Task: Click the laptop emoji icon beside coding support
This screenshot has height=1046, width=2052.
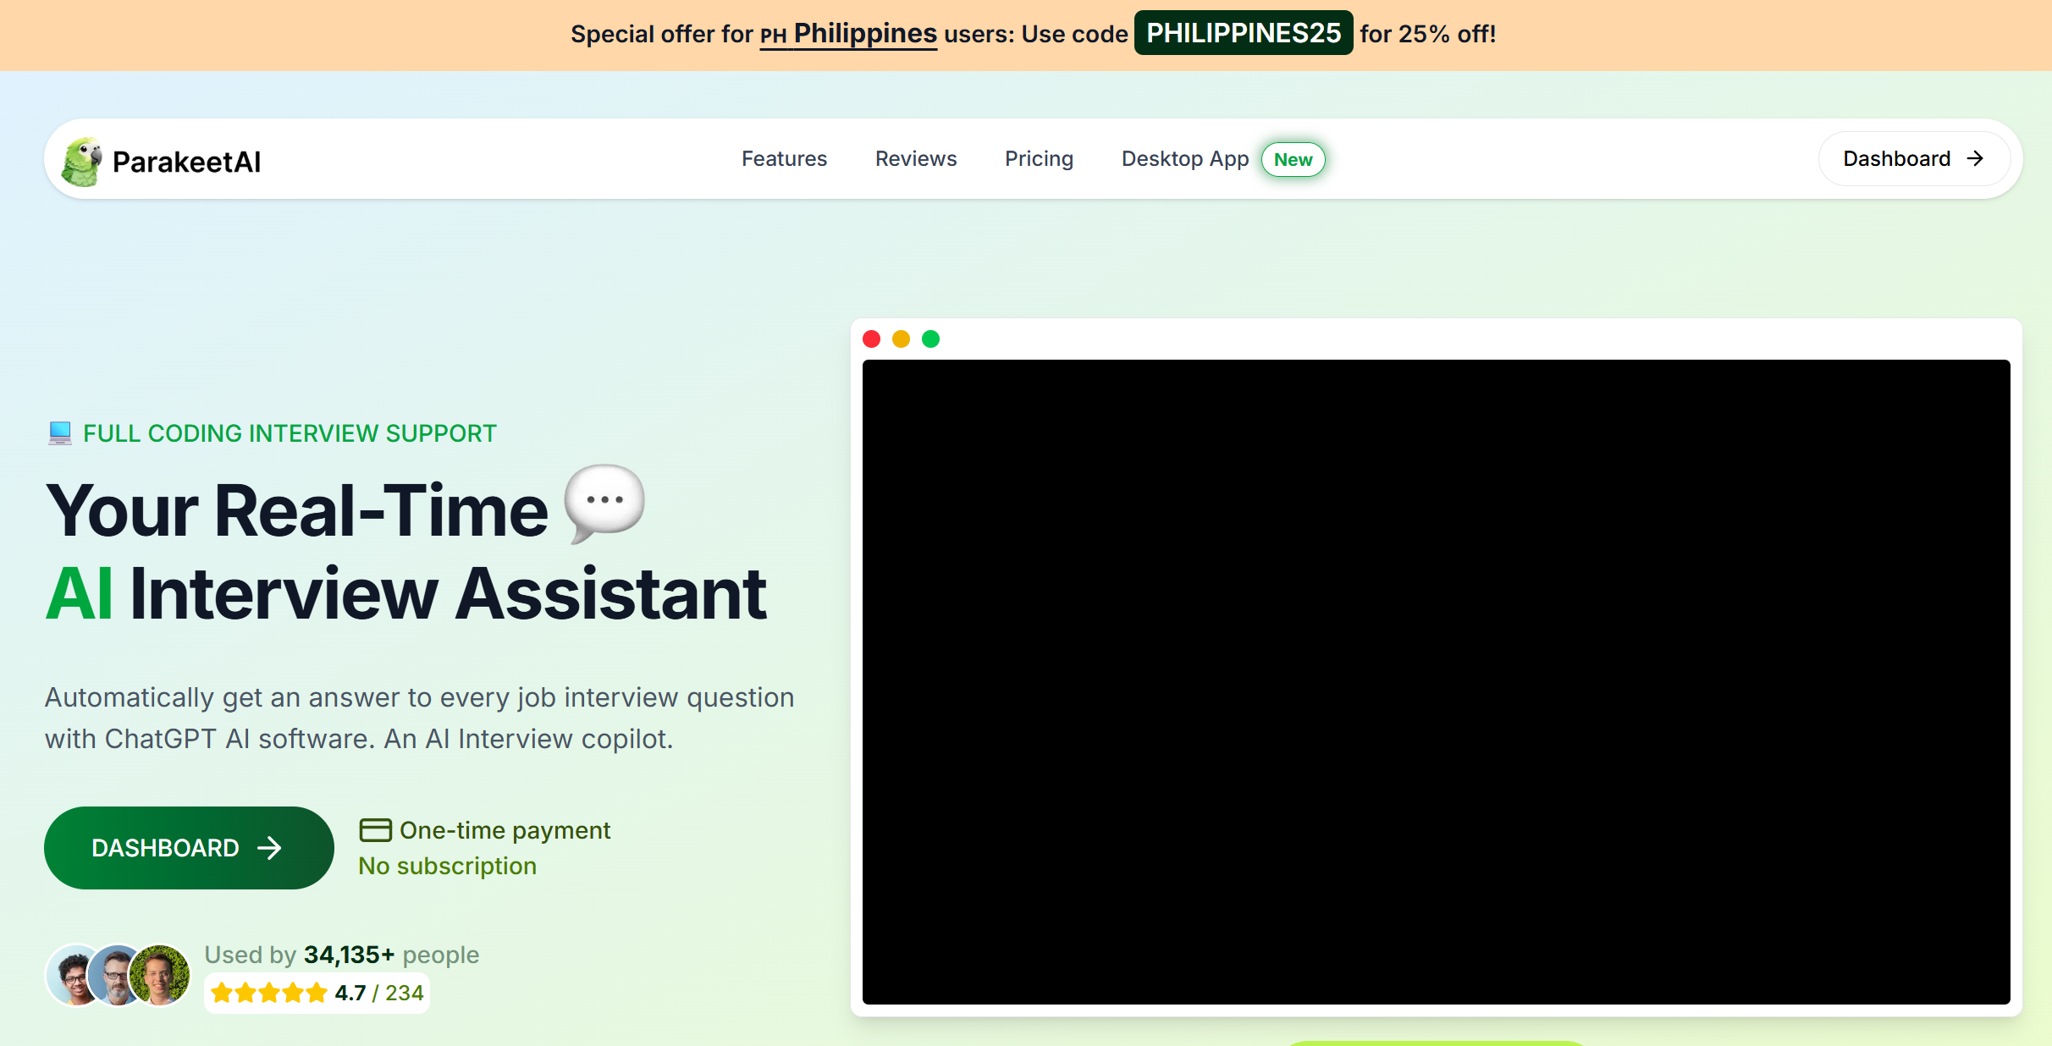Action: click(60, 433)
